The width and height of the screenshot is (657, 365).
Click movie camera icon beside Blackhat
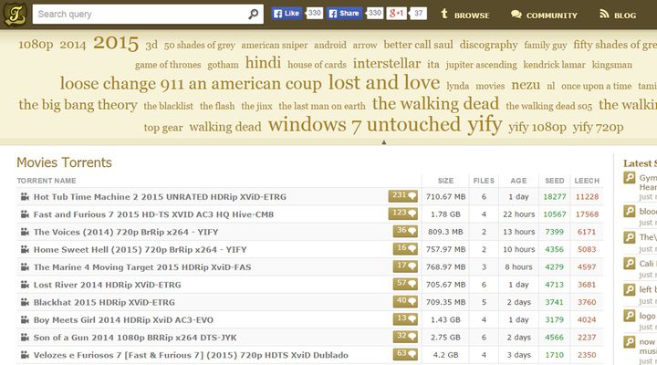(25, 302)
